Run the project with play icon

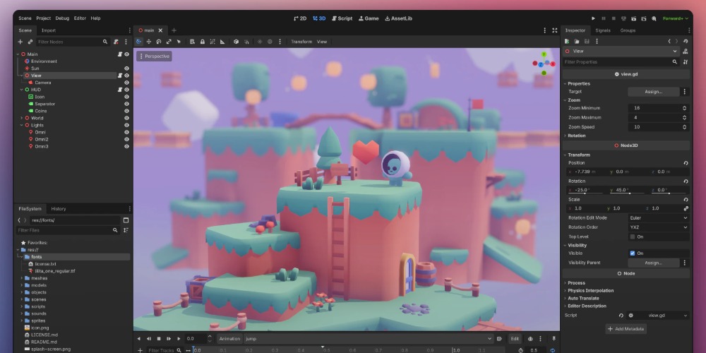point(593,18)
